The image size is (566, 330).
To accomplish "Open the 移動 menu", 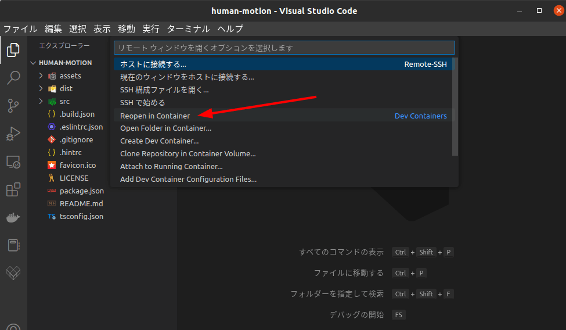I will [x=127, y=29].
